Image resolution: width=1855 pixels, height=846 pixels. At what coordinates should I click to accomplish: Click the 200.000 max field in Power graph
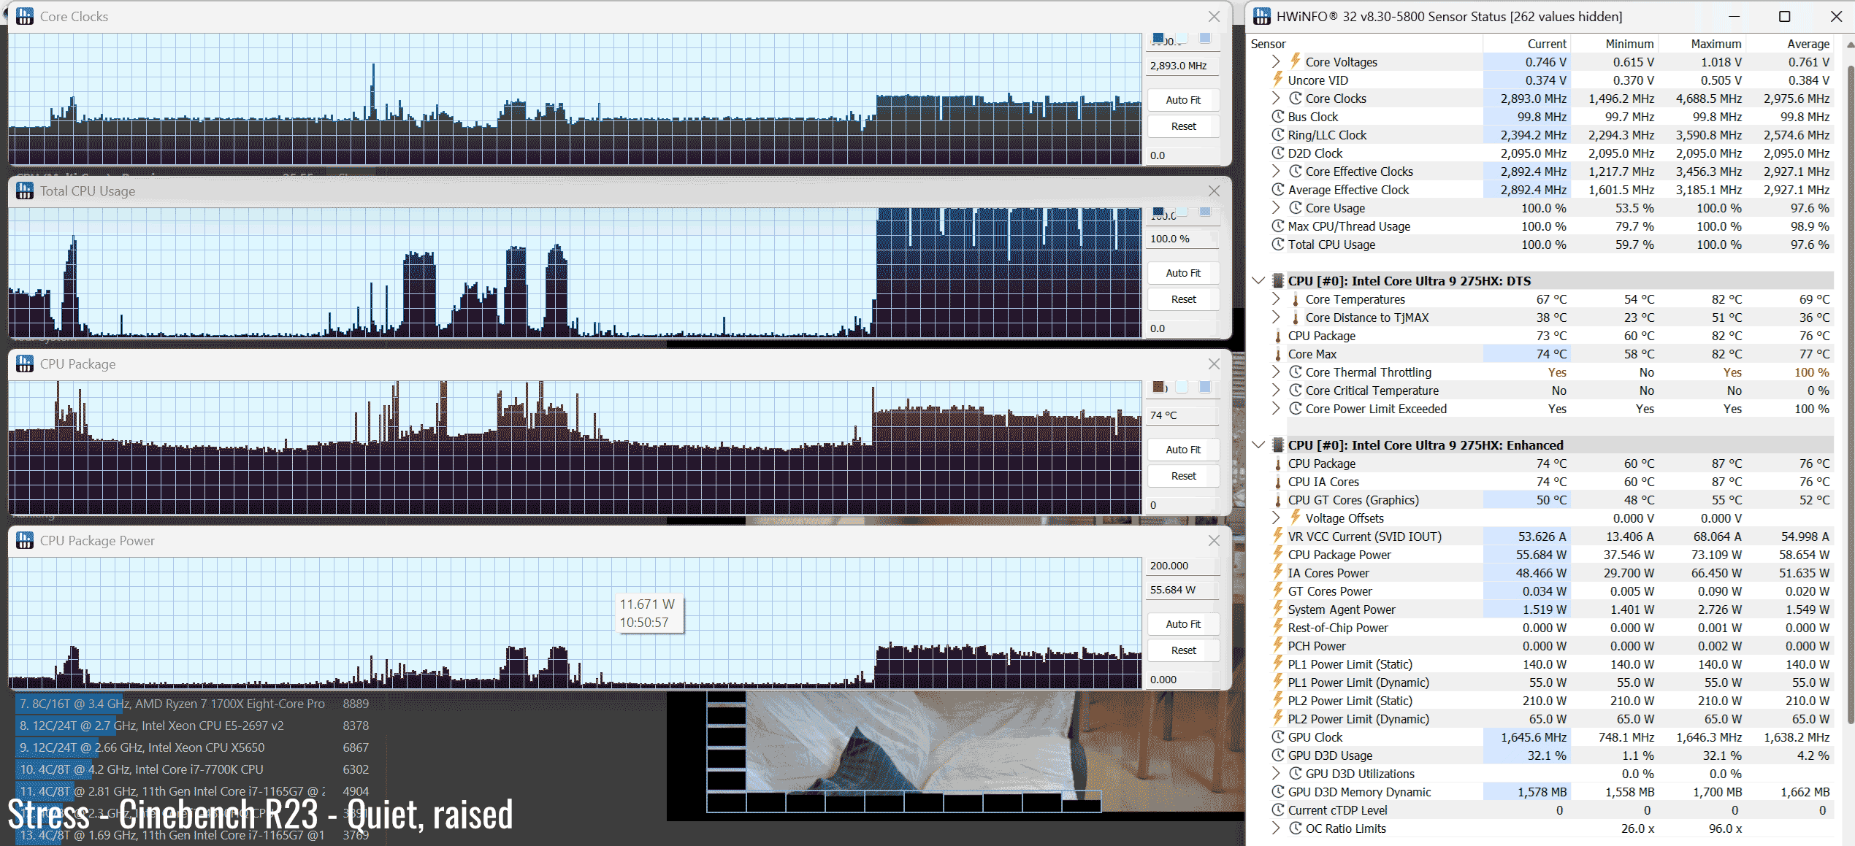1180,566
